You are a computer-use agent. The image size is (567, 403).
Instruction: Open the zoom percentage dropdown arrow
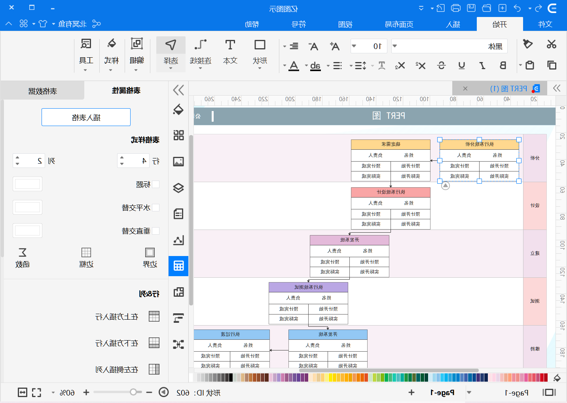tap(53, 393)
